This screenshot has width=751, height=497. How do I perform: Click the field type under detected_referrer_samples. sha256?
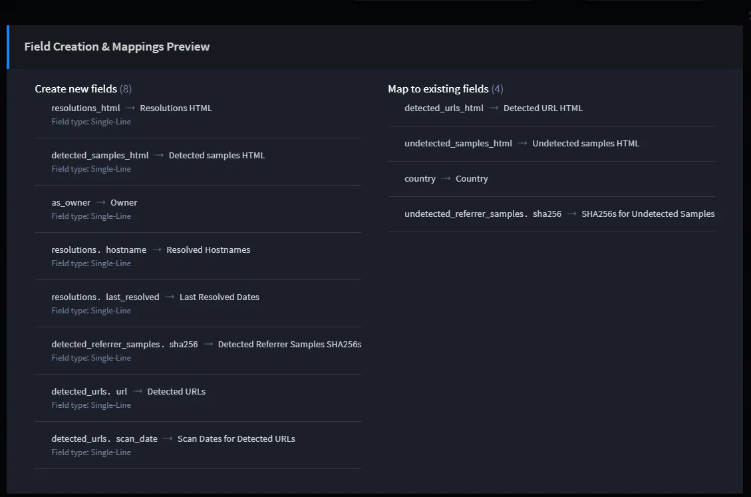click(91, 358)
